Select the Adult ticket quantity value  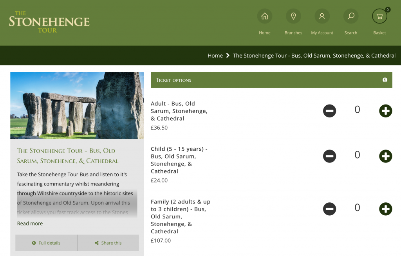click(357, 110)
